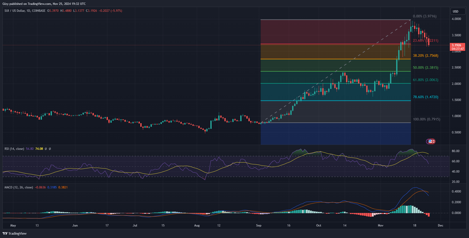Click the 0.2000 MACD scale label
The height and width of the screenshot is (238, 469).
pyautogui.click(x=456, y=202)
